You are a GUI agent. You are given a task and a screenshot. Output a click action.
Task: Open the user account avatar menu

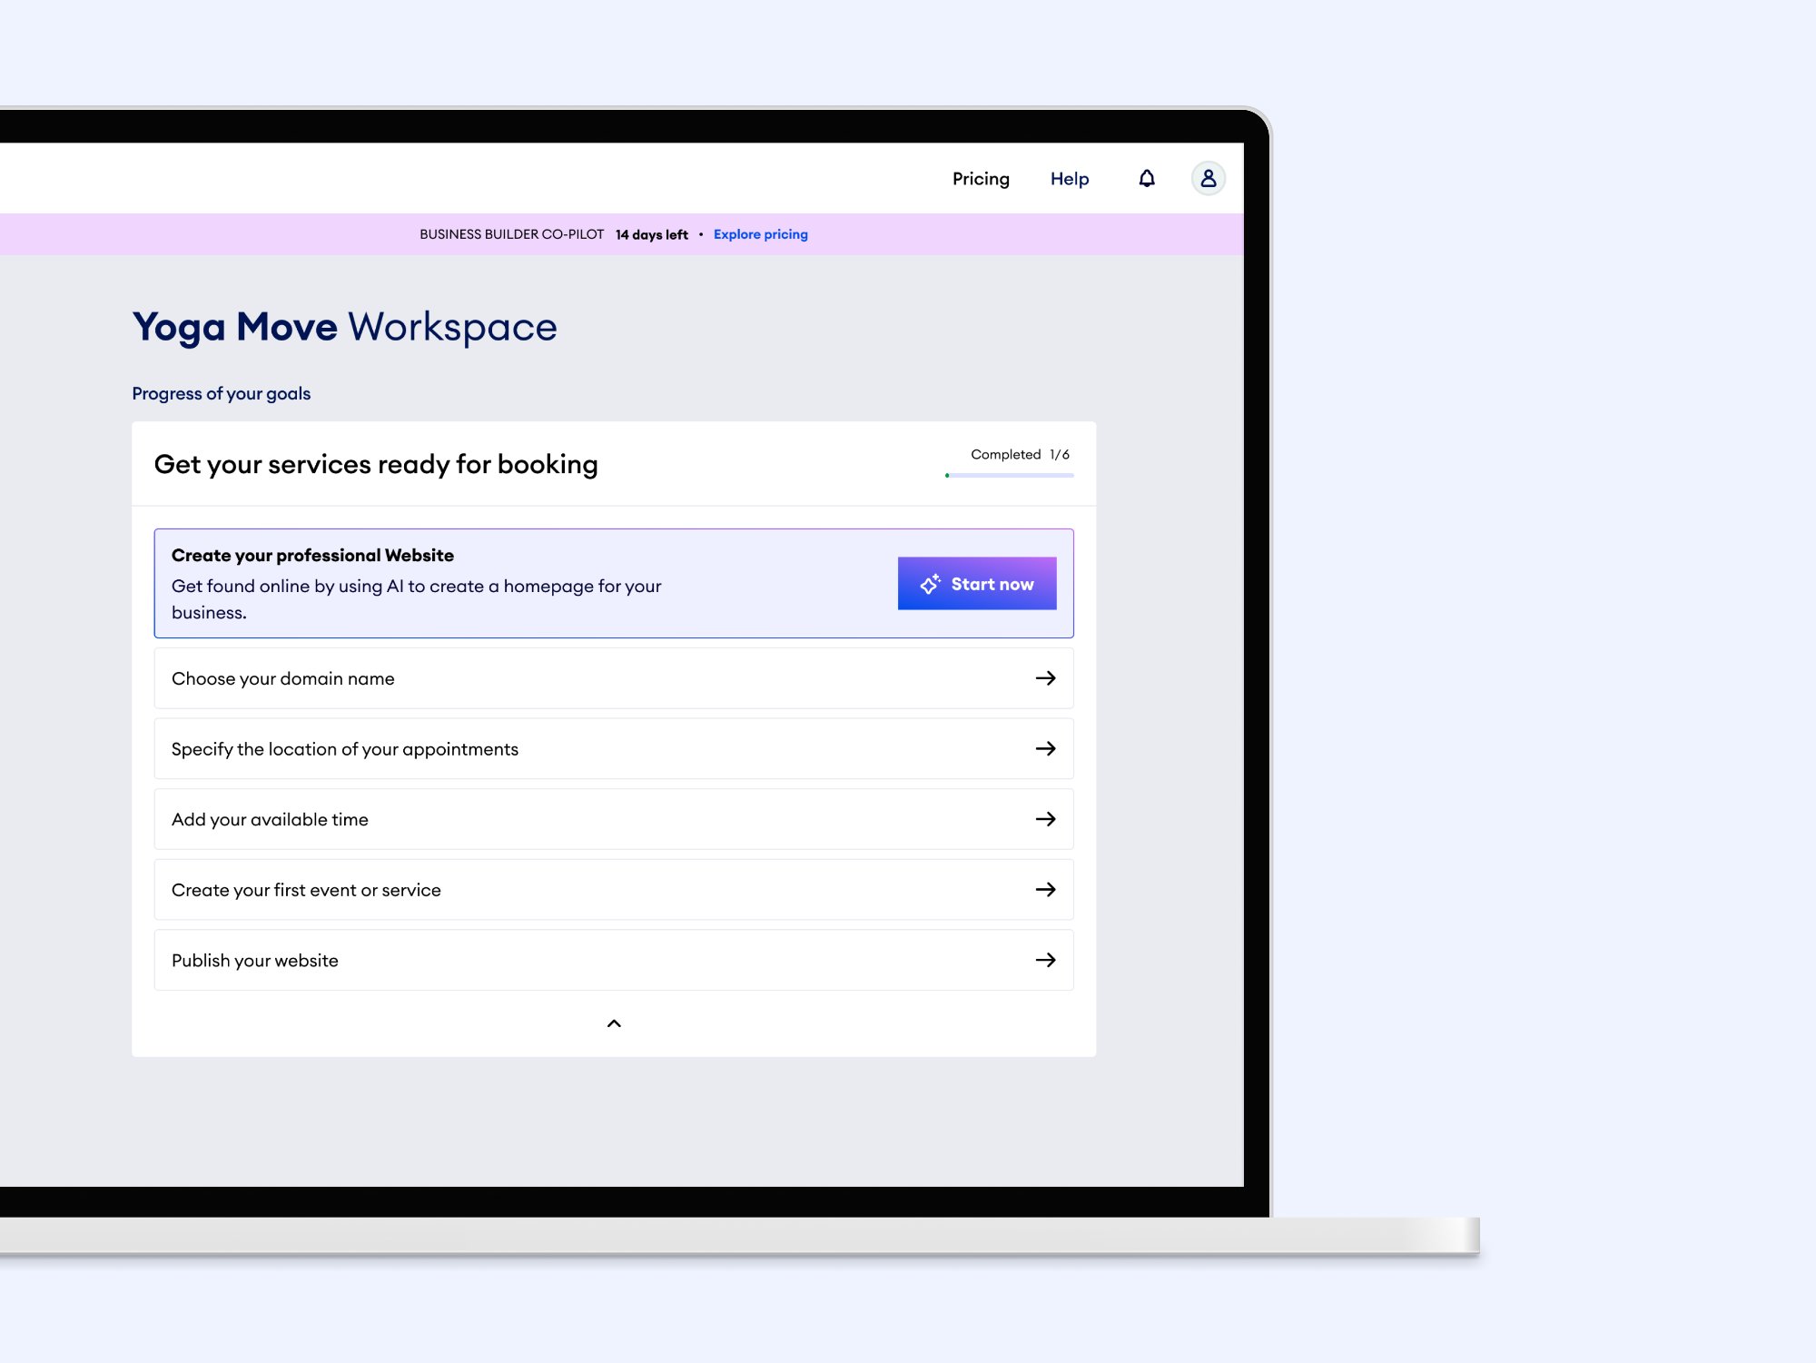[x=1208, y=179]
